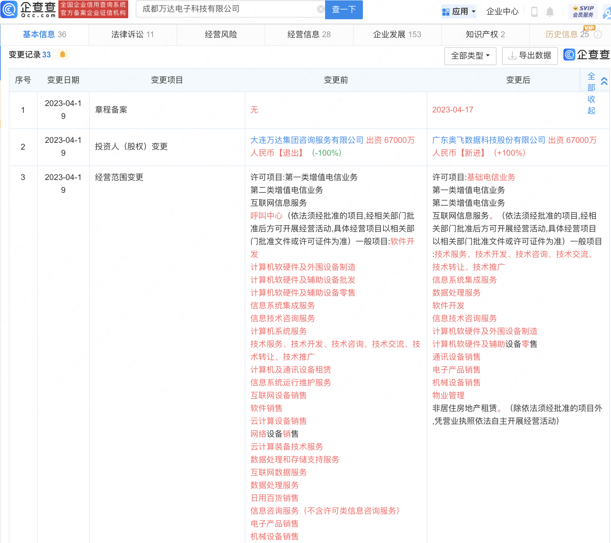Viewport: 611px width, 543px height.
Task: Click the 变更后 column header
Action: click(x=518, y=80)
